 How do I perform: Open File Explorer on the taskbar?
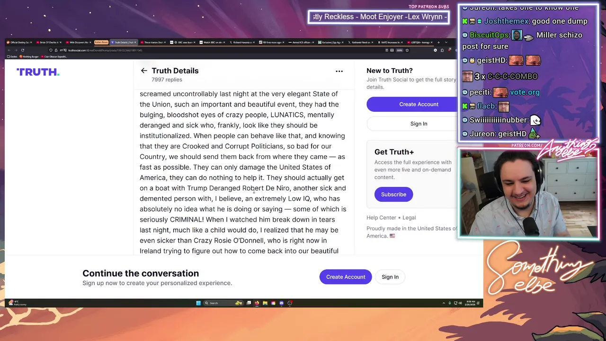point(265,303)
